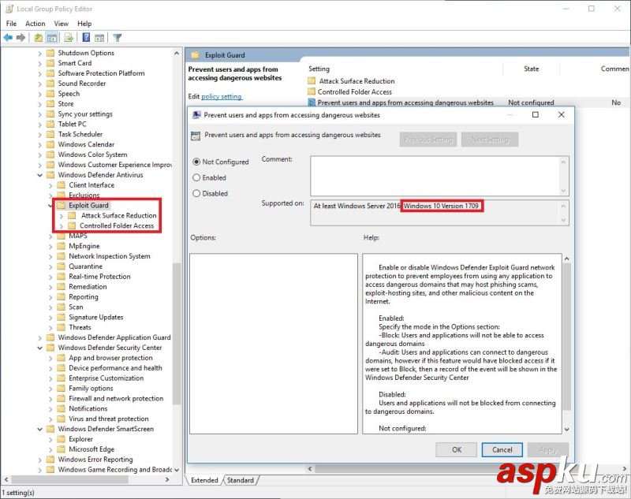Toggle the Show/Hide Console Tree icon
This screenshot has width=631, height=499.
point(52,38)
